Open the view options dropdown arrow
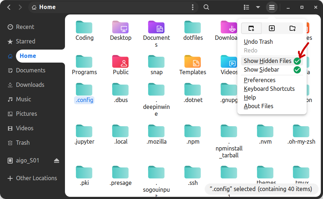 [x=258, y=7]
